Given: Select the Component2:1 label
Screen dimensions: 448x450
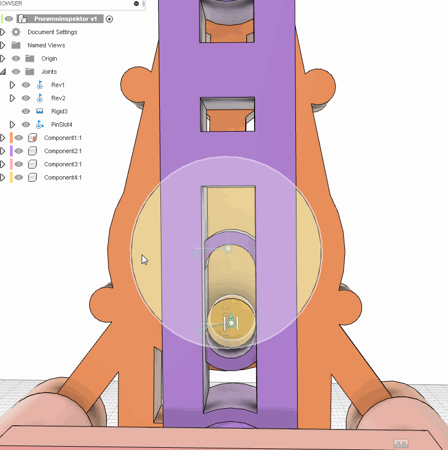Looking at the screenshot, I should [63, 151].
